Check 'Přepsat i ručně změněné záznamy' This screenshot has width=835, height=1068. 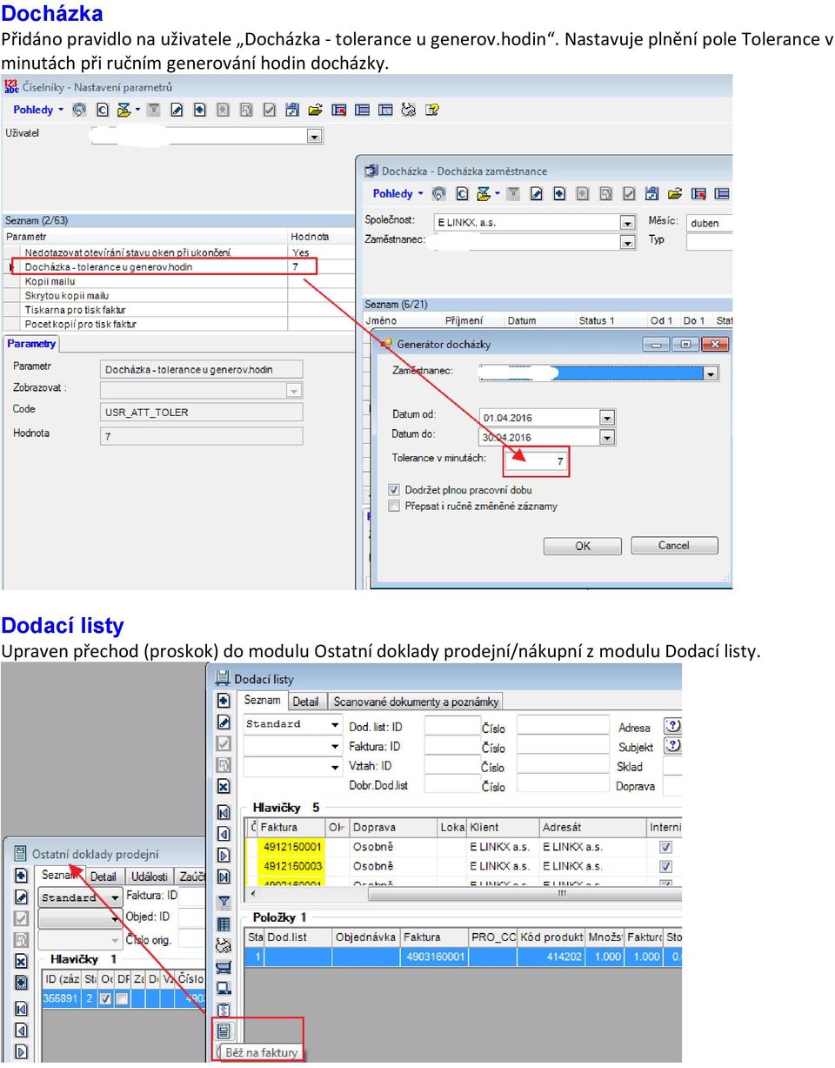pyautogui.click(x=394, y=506)
